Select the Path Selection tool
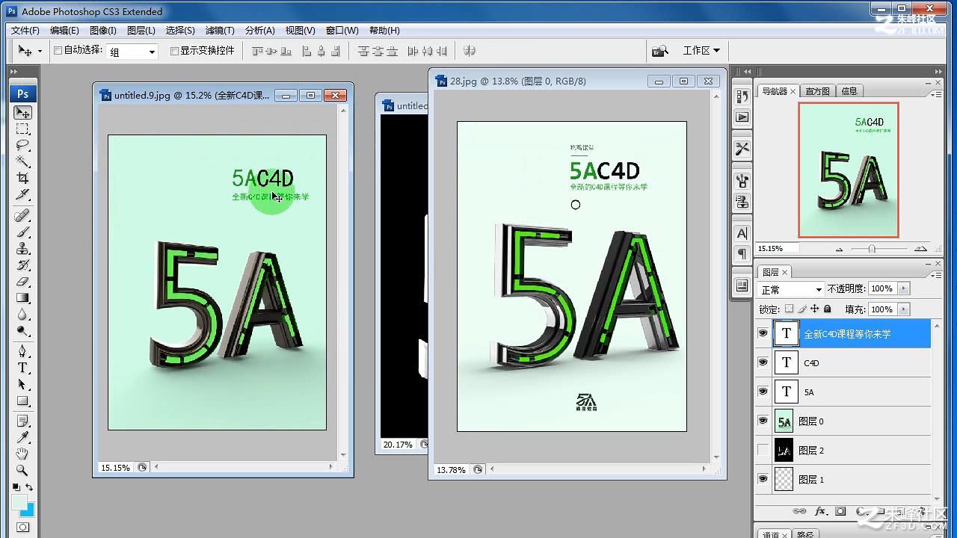The image size is (957, 538). click(23, 384)
